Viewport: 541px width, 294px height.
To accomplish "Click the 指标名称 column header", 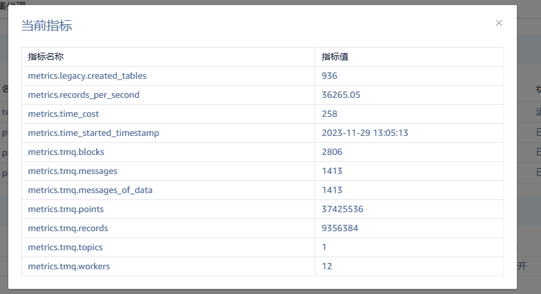I will (46, 57).
